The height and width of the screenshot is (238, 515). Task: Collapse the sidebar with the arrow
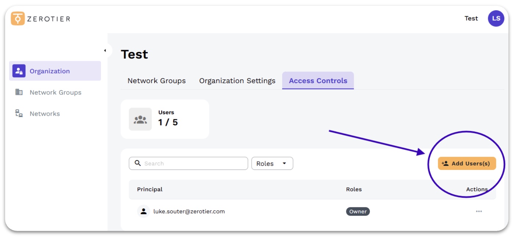pos(105,51)
